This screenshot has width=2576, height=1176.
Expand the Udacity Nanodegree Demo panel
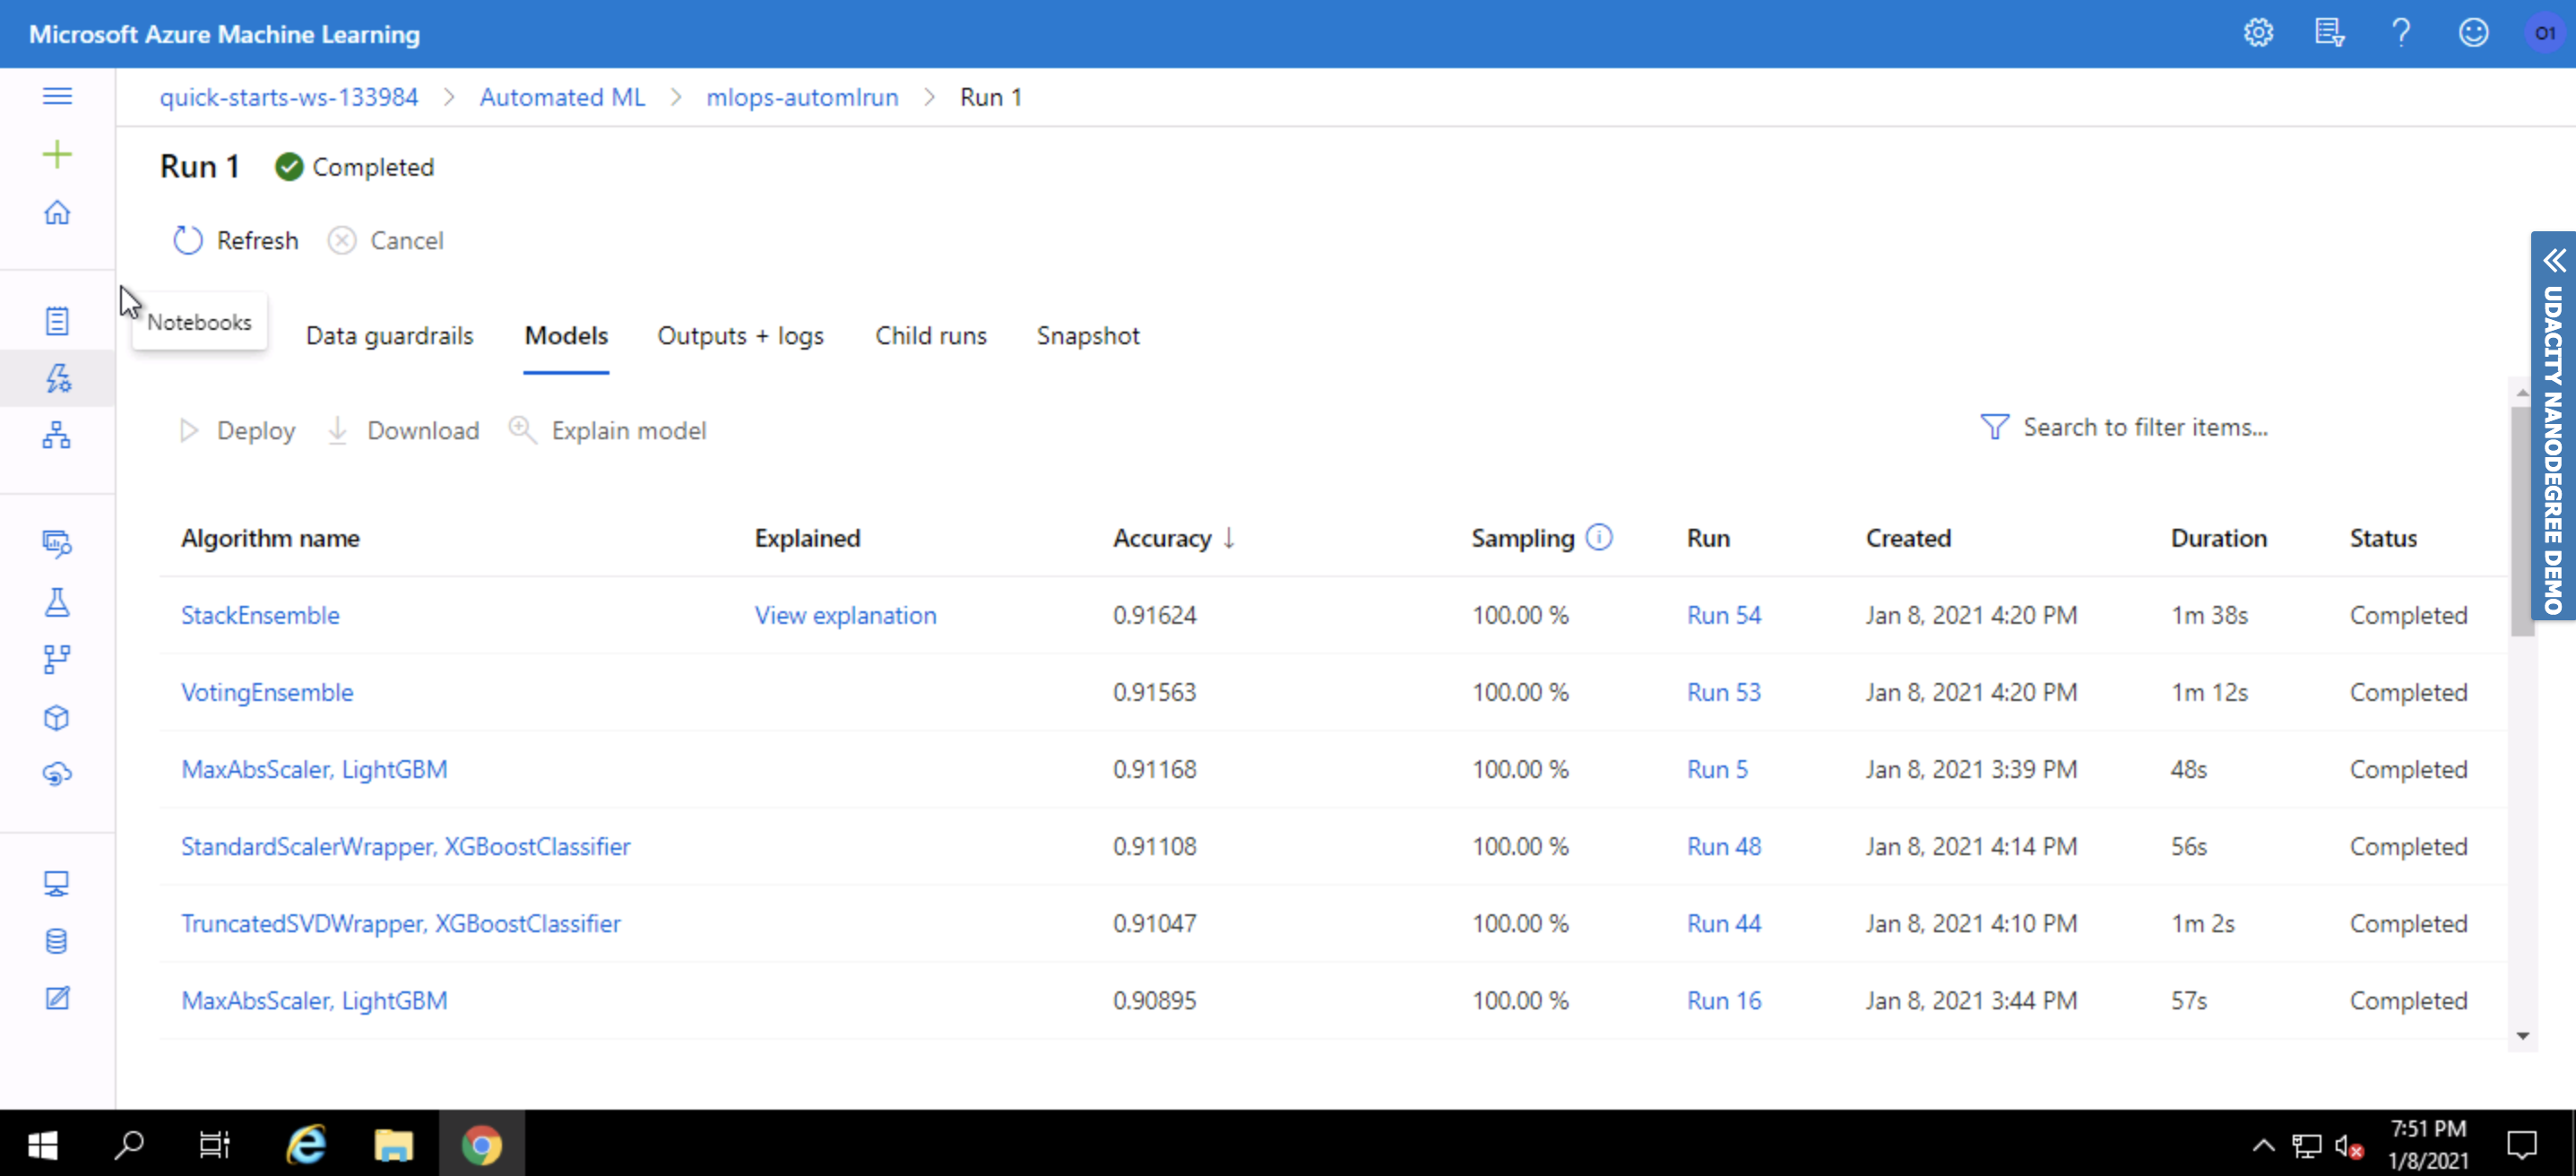(2553, 262)
